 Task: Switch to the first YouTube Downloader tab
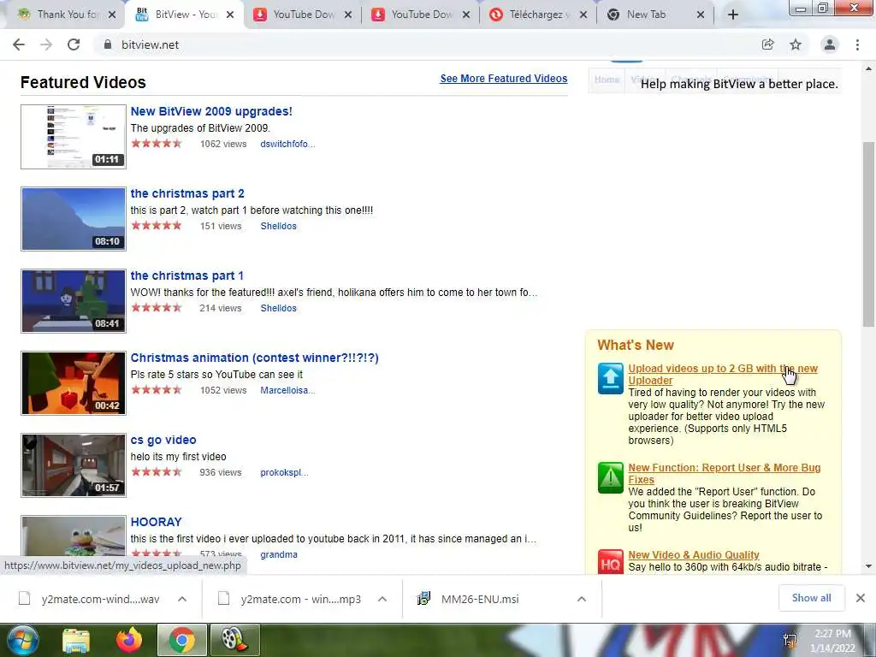tap(302, 15)
